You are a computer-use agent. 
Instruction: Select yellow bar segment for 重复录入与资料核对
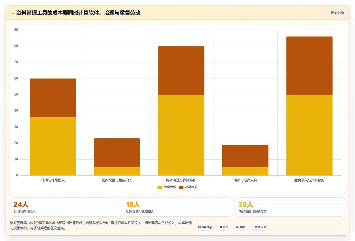pyautogui.click(x=309, y=135)
